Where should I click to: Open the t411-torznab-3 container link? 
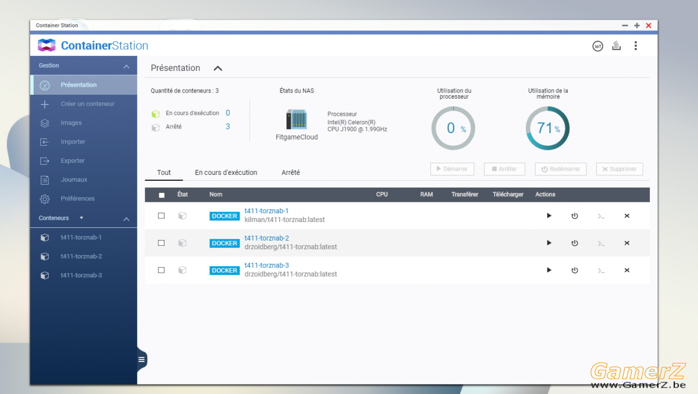point(266,266)
